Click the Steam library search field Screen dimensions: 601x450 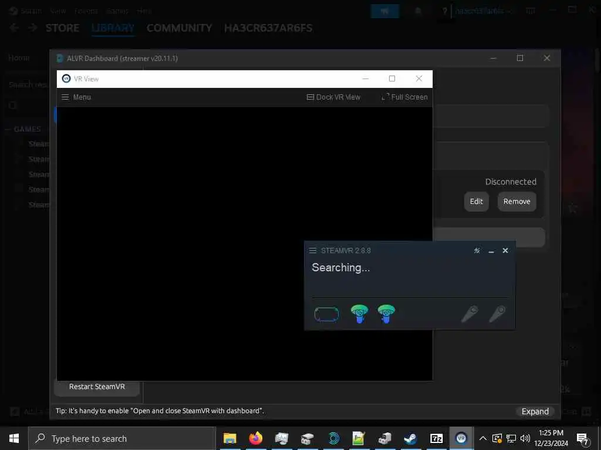[x=28, y=84]
